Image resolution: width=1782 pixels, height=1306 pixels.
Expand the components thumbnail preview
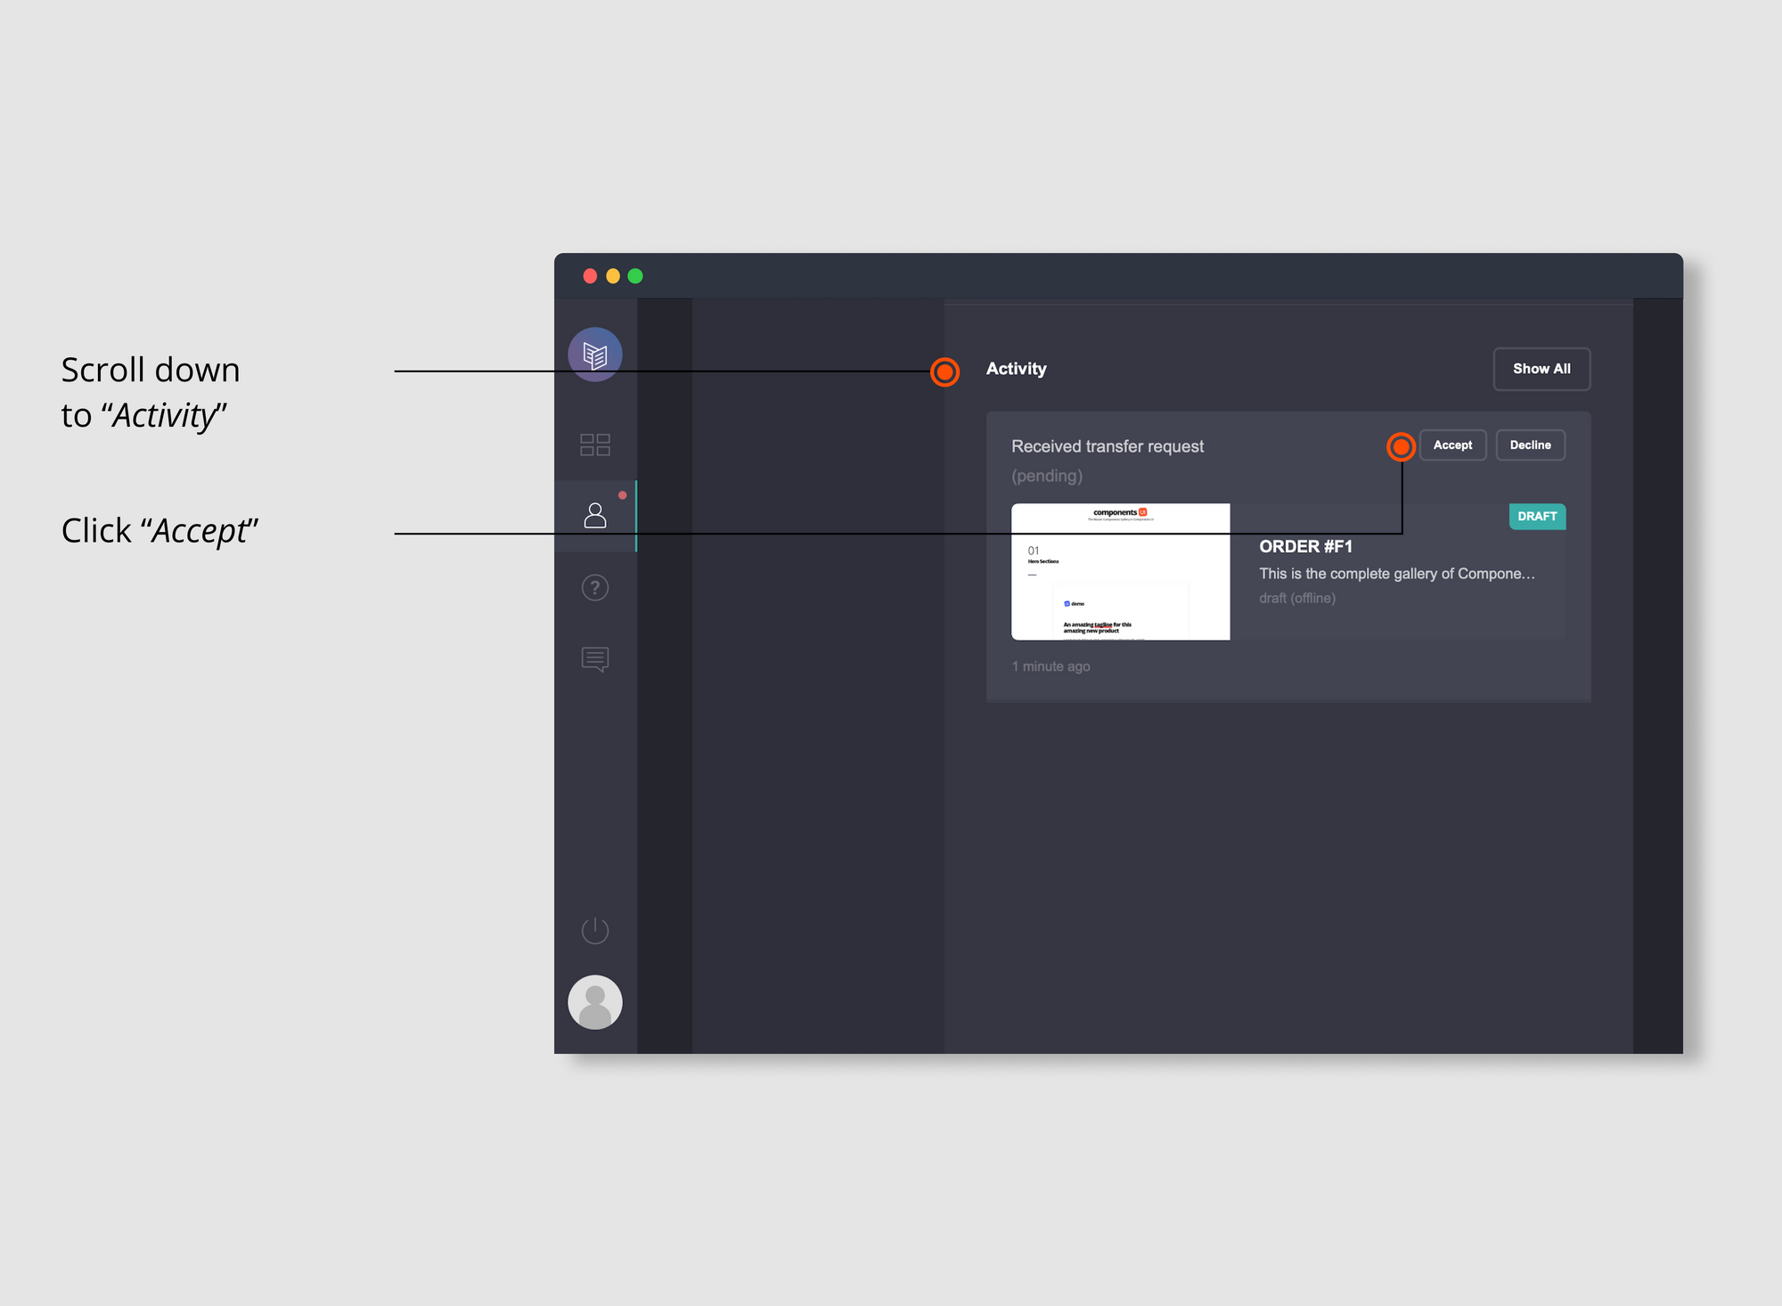click(1118, 571)
